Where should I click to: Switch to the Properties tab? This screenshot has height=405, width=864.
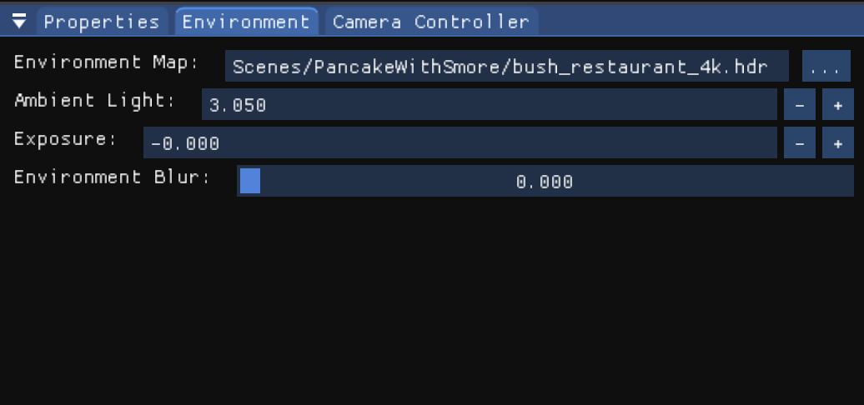101,22
